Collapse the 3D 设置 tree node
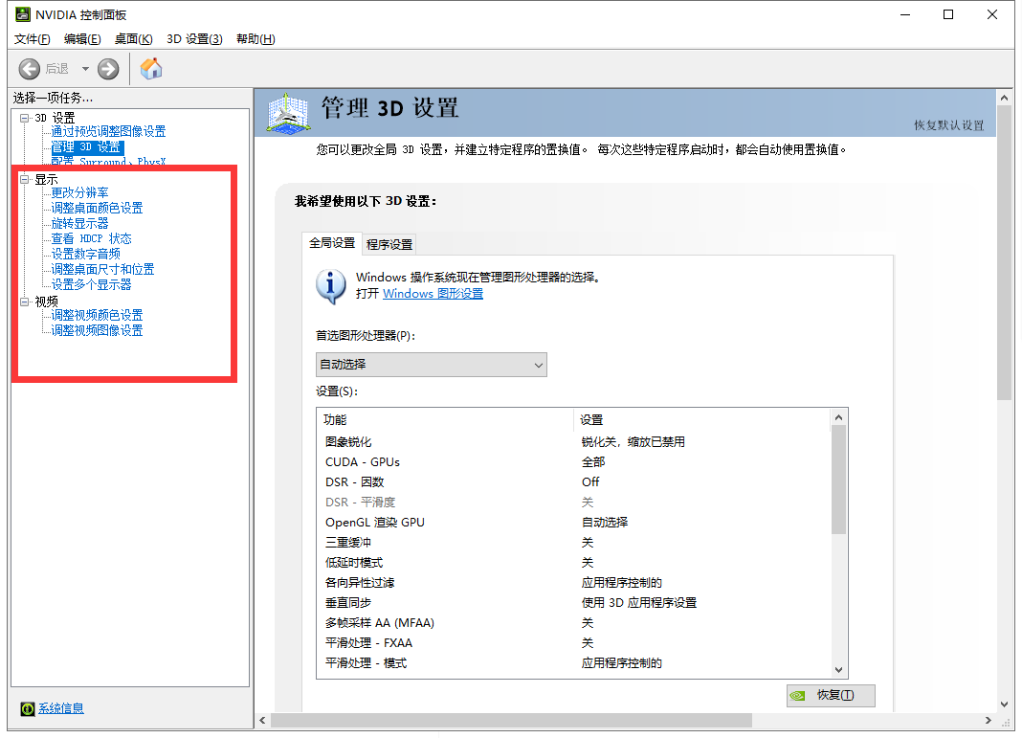 pyautogui.click(x=25, y=118)
